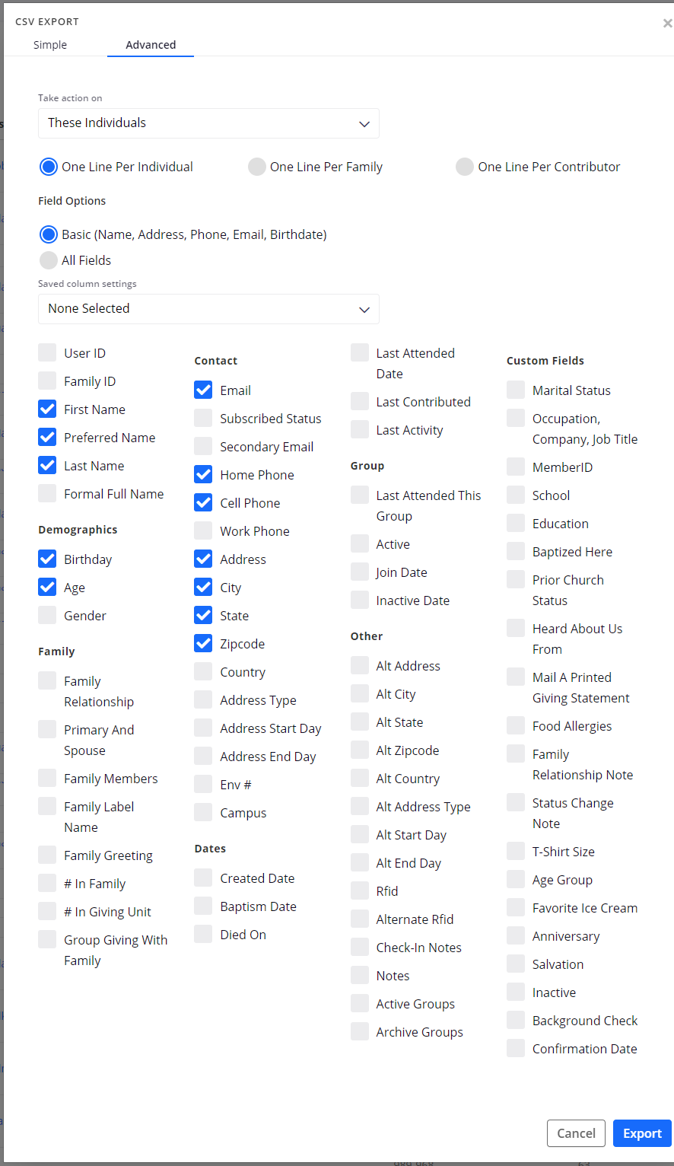Select One Line Per Family option
The width and height of the screenshot is (674, 1166).
point(257,167)
